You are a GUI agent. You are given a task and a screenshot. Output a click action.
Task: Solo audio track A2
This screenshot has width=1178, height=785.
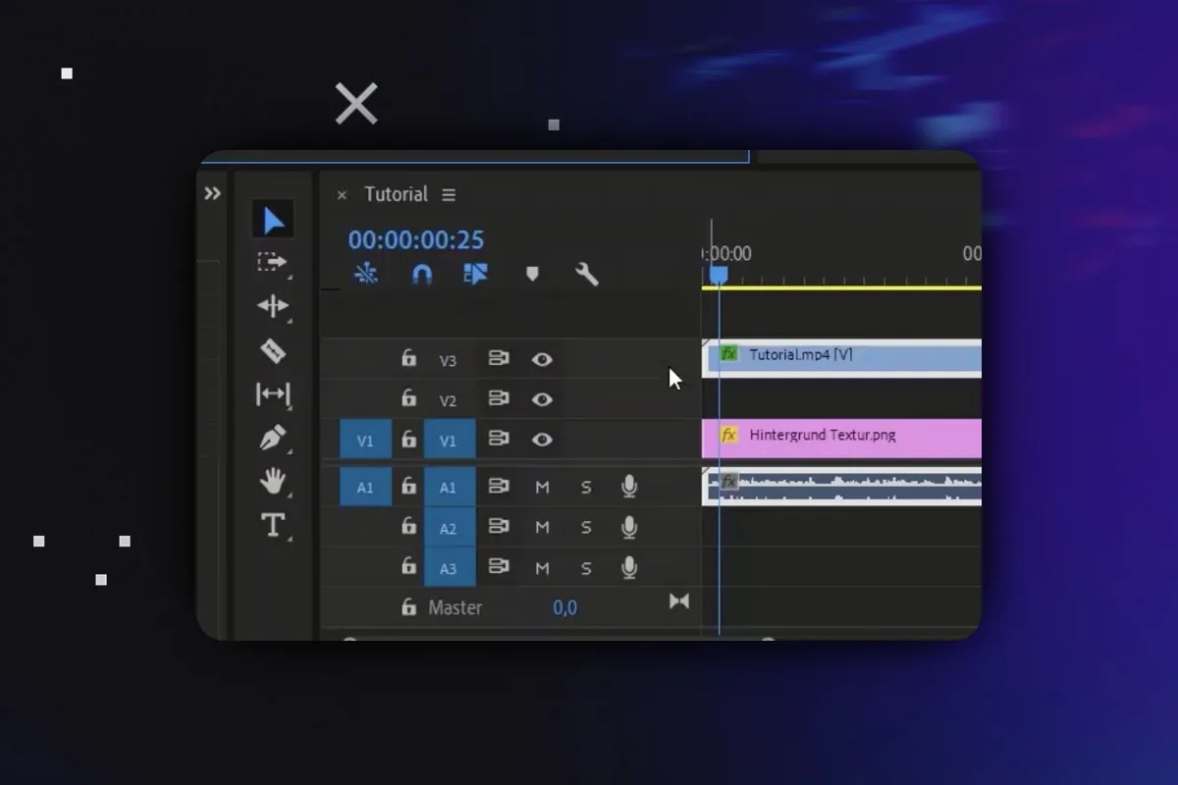(586, 527)
